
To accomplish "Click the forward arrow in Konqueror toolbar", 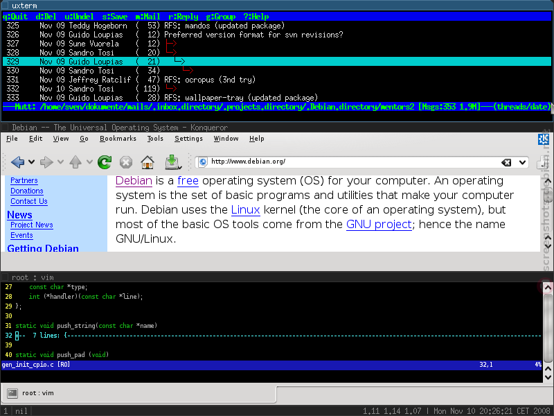I will (x=46, y=162).
